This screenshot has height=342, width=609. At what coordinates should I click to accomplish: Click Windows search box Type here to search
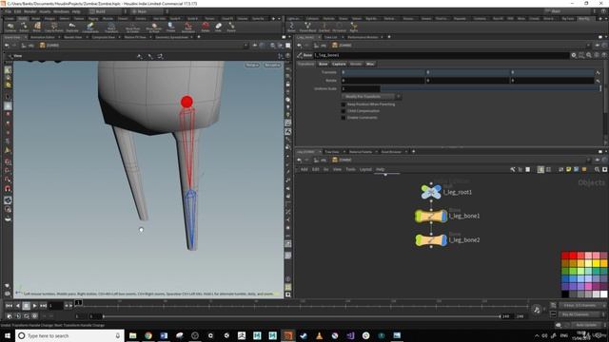pos(69,335)
